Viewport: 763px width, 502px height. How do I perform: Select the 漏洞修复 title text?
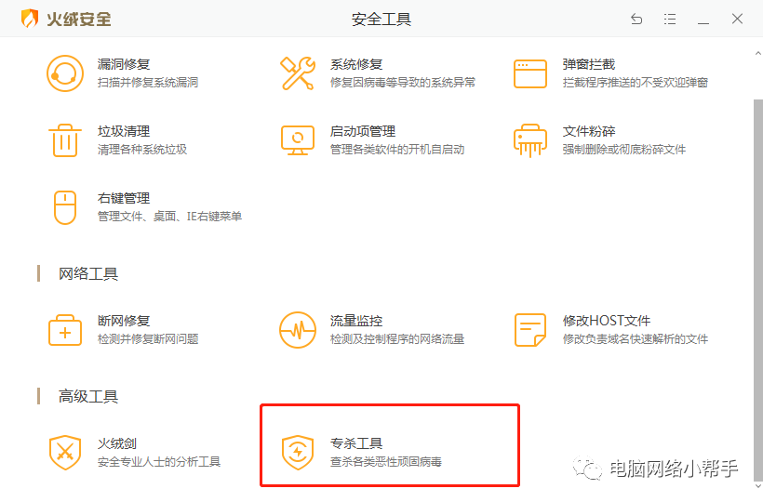124,64
